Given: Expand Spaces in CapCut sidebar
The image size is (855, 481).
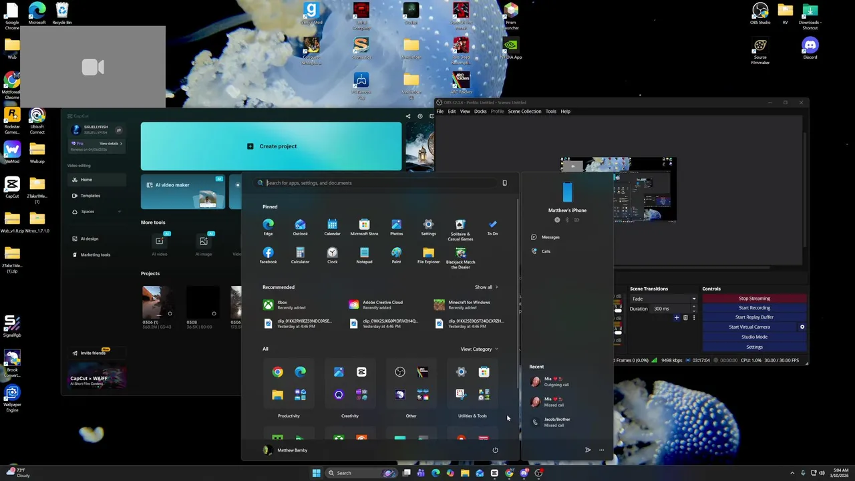Looking at the screenshot, I should click(120, 212).
